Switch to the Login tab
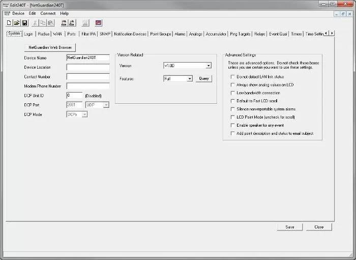 click(28, 34)
